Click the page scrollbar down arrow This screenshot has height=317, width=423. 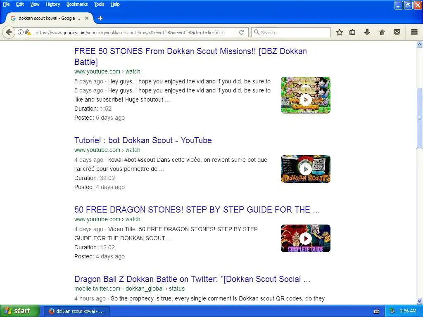420,301
